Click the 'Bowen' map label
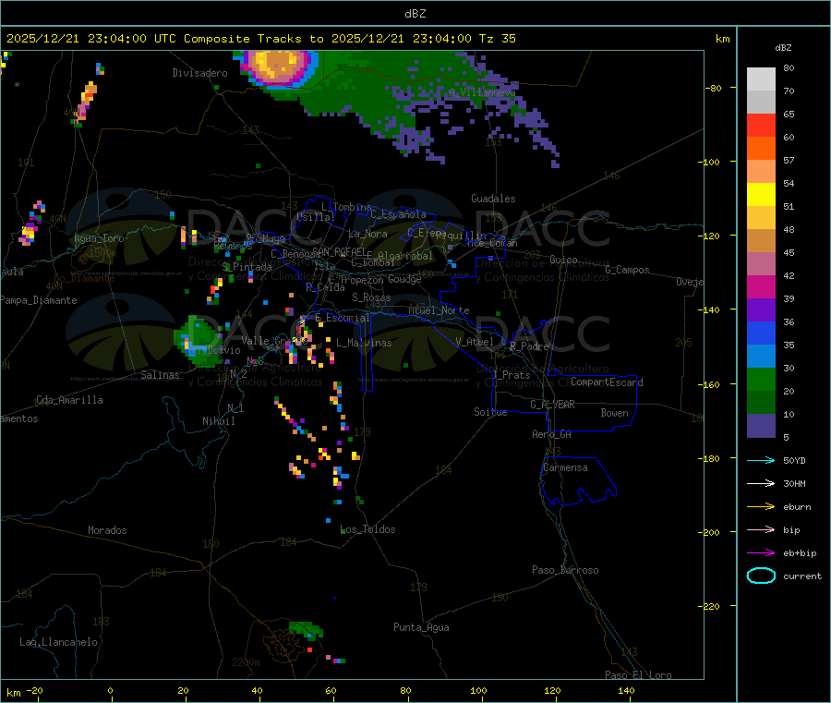 [614, 413]
